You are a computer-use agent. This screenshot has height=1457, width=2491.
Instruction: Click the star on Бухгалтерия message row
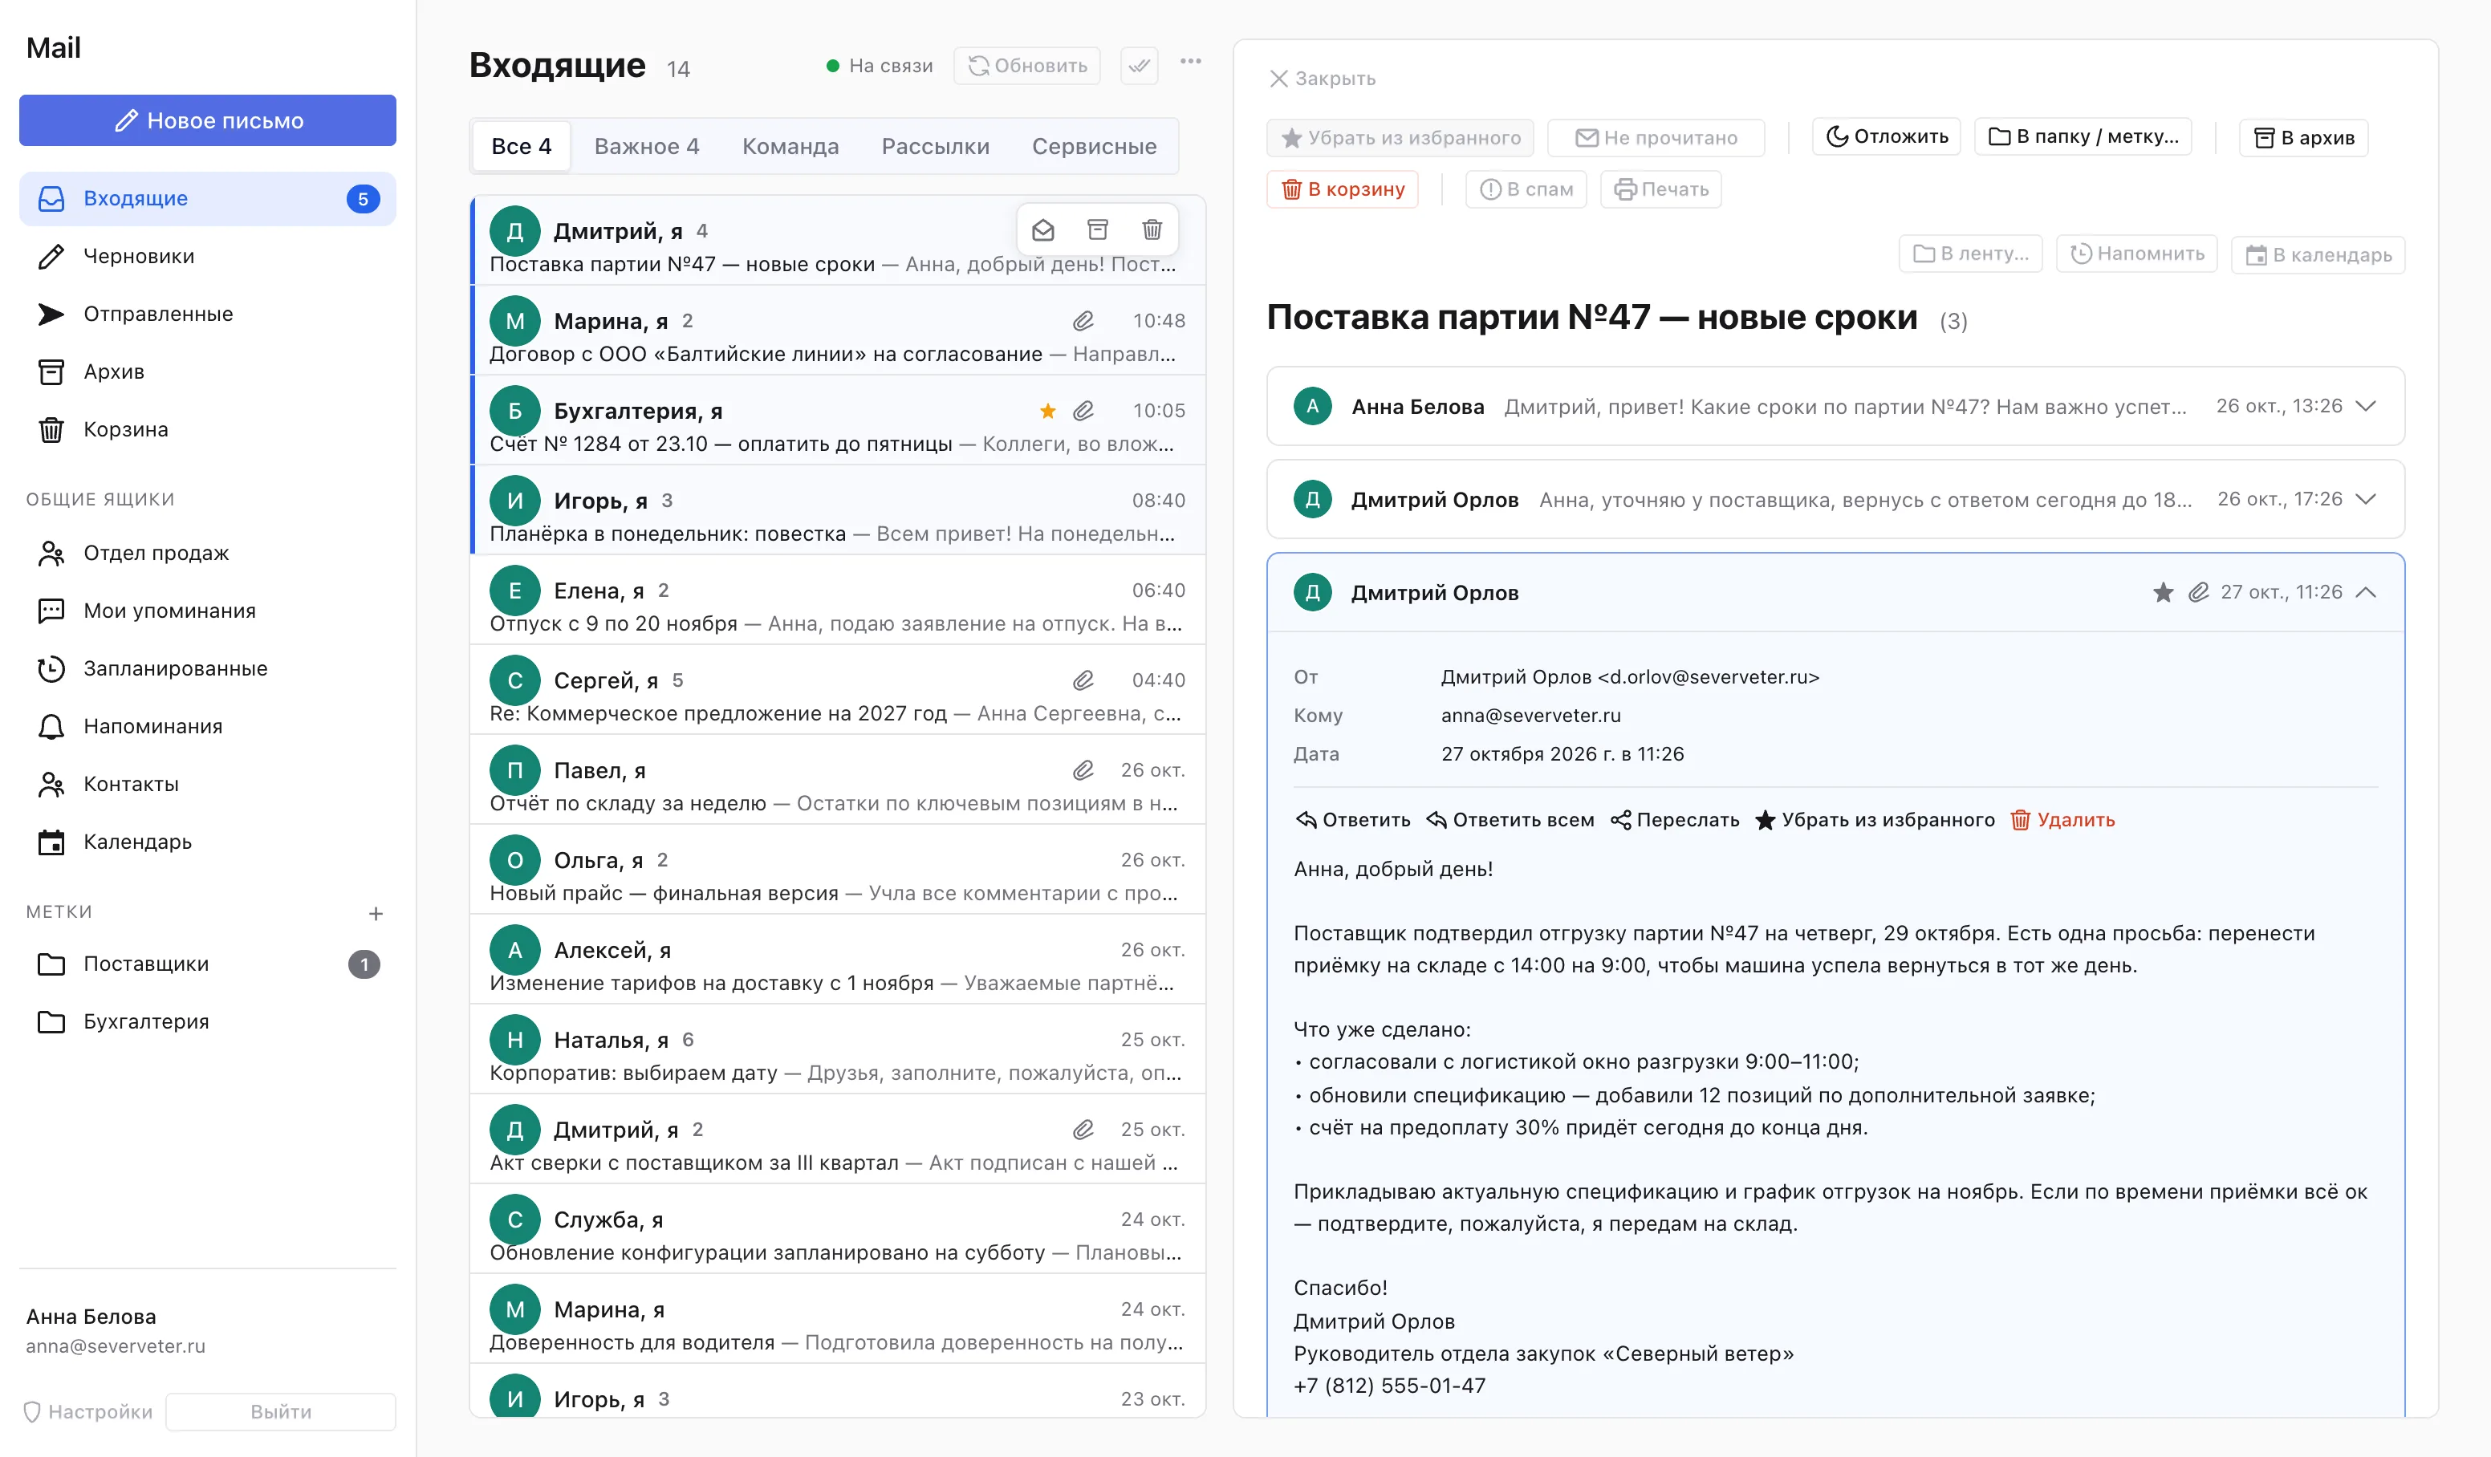tap(1048, 410)
